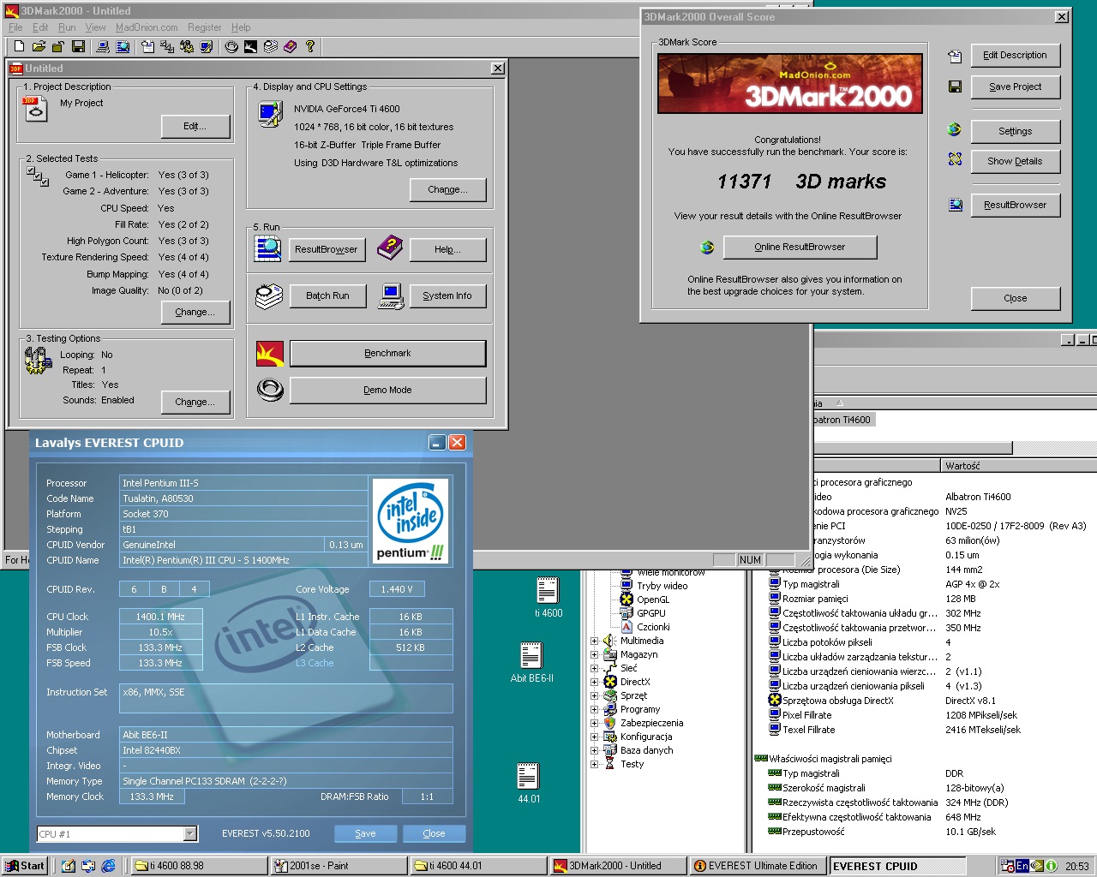Click the Demo Mode eye icon in toolbar
1097x877 pixels.
231,46
